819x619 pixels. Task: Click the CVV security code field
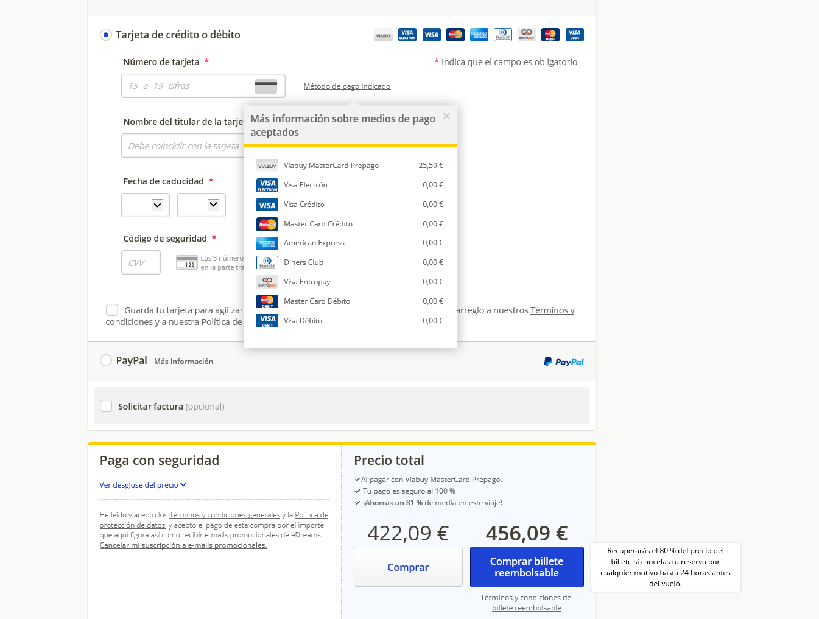141,262
